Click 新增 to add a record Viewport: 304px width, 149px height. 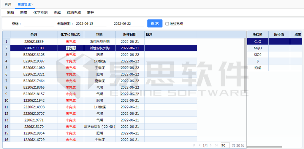(x=24, y=13)
